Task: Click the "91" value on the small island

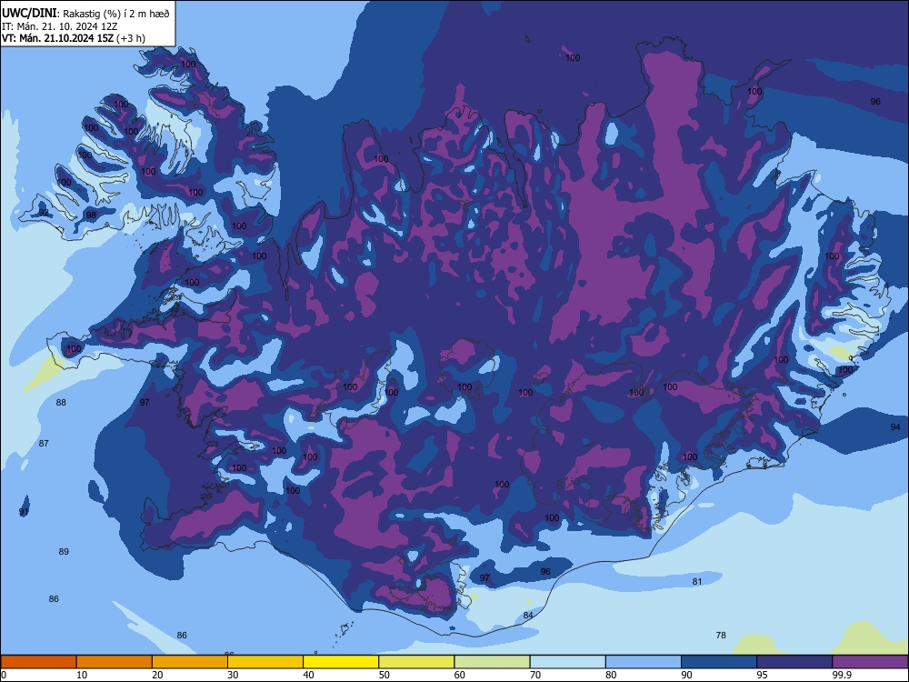Action: pos(24,512)
